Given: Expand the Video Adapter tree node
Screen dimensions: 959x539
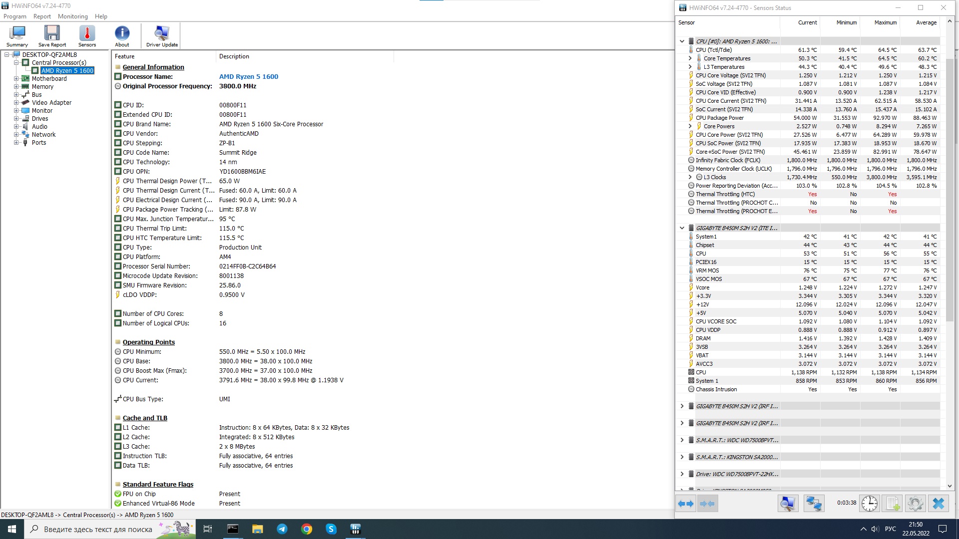Looking at the screenshot, I should 16,103.
